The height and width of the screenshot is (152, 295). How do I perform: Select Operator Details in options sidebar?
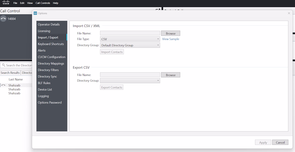pos(52,24)
